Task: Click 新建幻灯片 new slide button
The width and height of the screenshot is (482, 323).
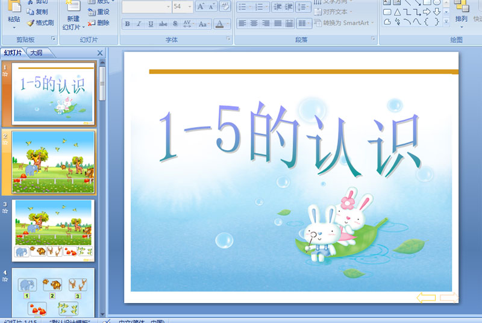Action: point(73,15)
